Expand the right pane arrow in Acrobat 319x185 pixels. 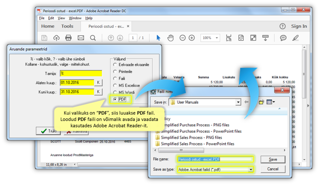tap(308, 106)
